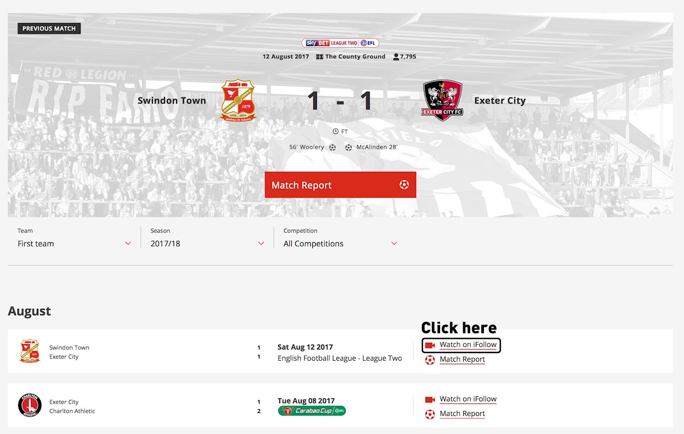
Task: Click the red football icon for Swindon match report
Action: tap(430, 360)
